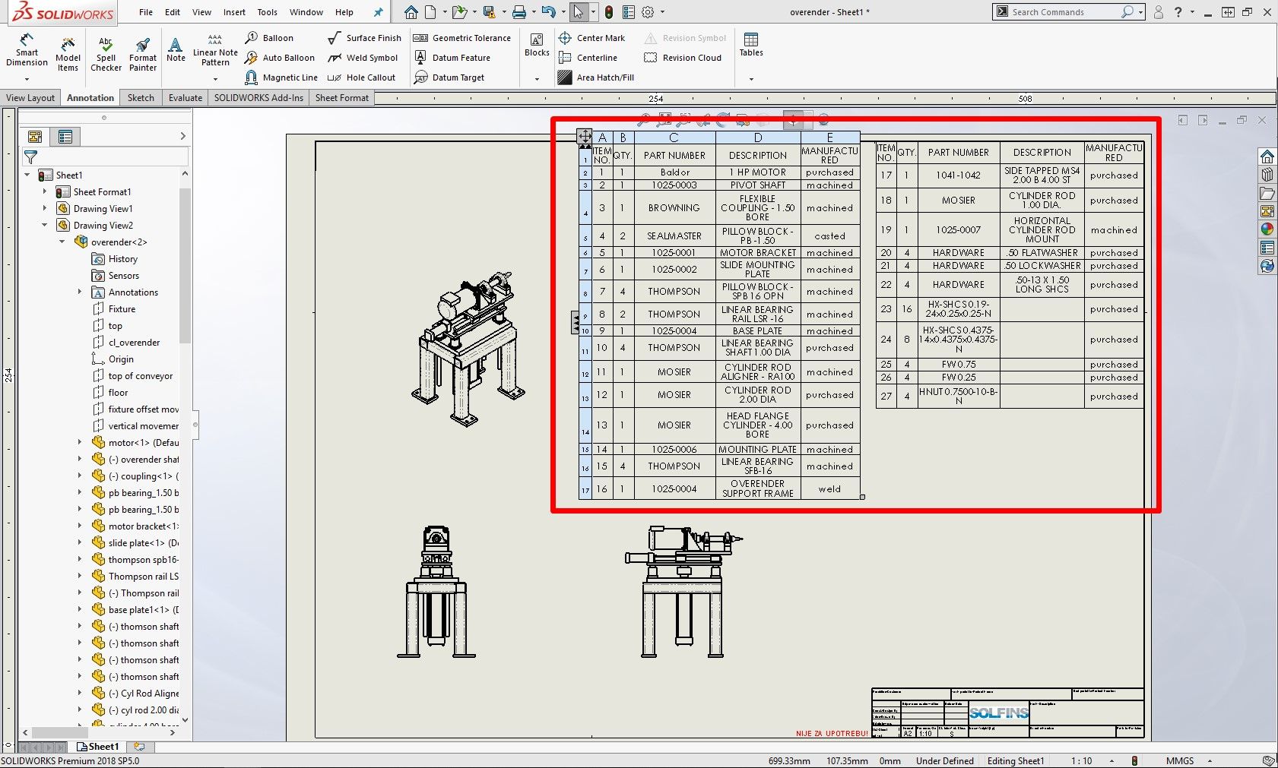
Task: Expand the Sheet Format1 tree node
Action: click(x=45, y=192)
